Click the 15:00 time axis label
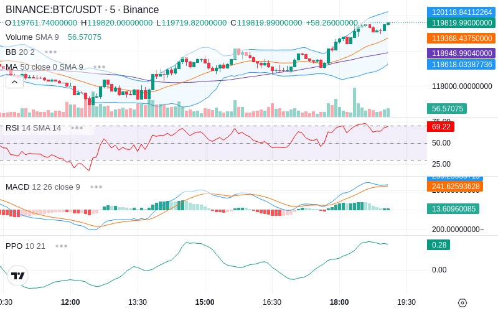This screenshot has height=311, width=498. (205, 302)
